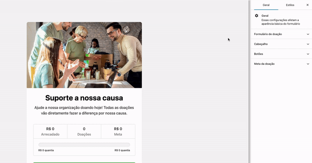Image resolution: width=312 pixels, height=163 pixels.
Task: Click the Formulário de doação panel label
Action: coord(268,34)
